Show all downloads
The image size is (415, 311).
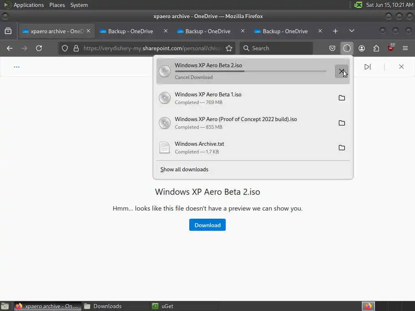point(184,169)
